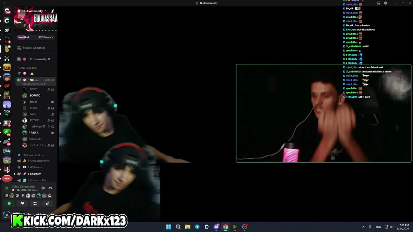Select user FRIRA in voice list

click(38, 133)
